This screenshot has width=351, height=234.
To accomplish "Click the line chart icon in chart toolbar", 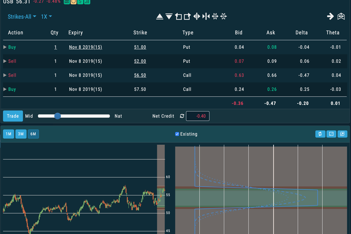I will coord(331,134).
